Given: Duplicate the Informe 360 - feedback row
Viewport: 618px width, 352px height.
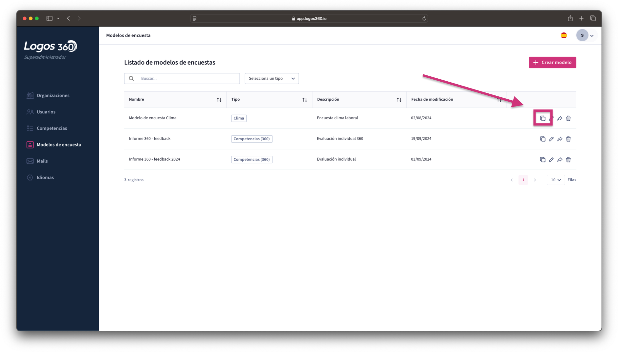Looking at the screenshot, I should tap(542, 139).
